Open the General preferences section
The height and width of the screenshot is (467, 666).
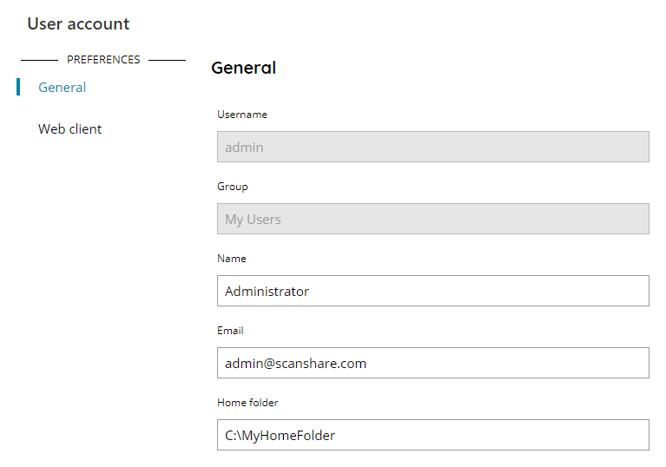point(62,88)
